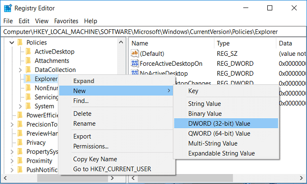This screenshot has height=184, width=307.
Task: Click the Registry Editor app icon in title bar
Action: coord(8,8)
